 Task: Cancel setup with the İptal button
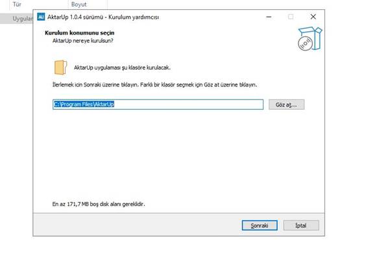tap(301, 226)
